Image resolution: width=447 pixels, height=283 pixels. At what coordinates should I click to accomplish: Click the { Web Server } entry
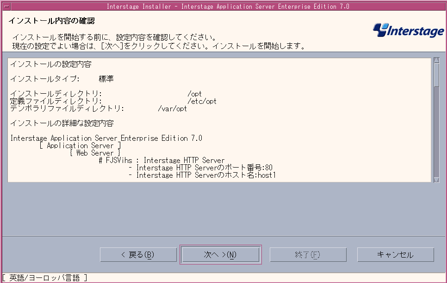[x=95, y=153]
